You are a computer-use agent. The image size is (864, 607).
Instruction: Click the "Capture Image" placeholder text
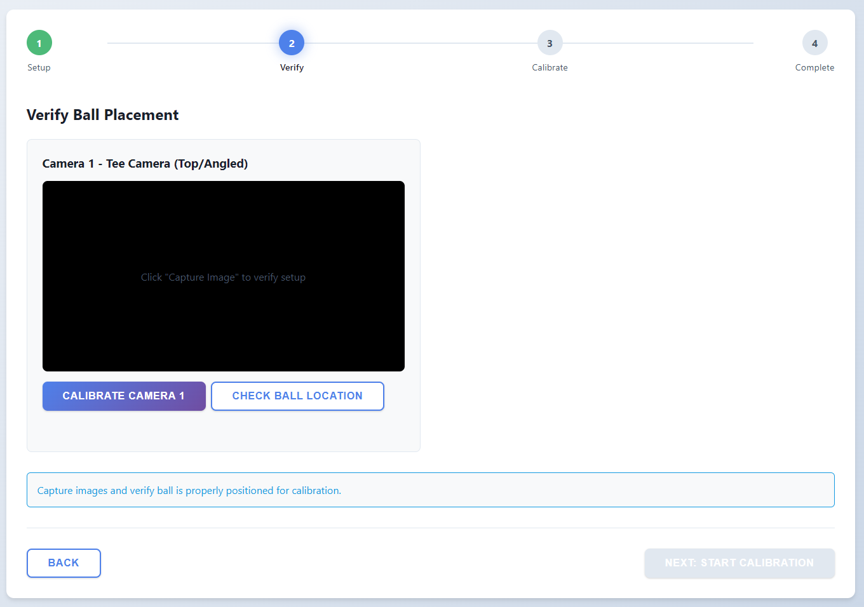tap(223, 277)
